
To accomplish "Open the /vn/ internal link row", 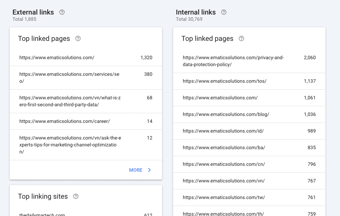I will 249,181.
